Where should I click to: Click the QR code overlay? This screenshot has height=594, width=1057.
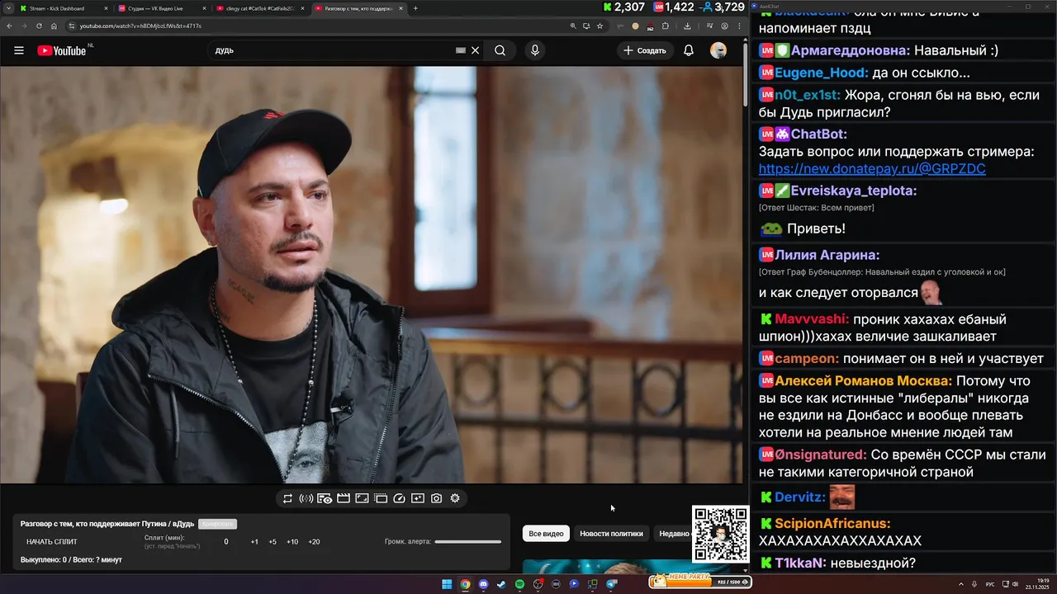coord(721,535)
